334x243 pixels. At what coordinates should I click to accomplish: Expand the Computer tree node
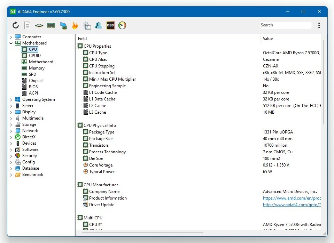11,37
